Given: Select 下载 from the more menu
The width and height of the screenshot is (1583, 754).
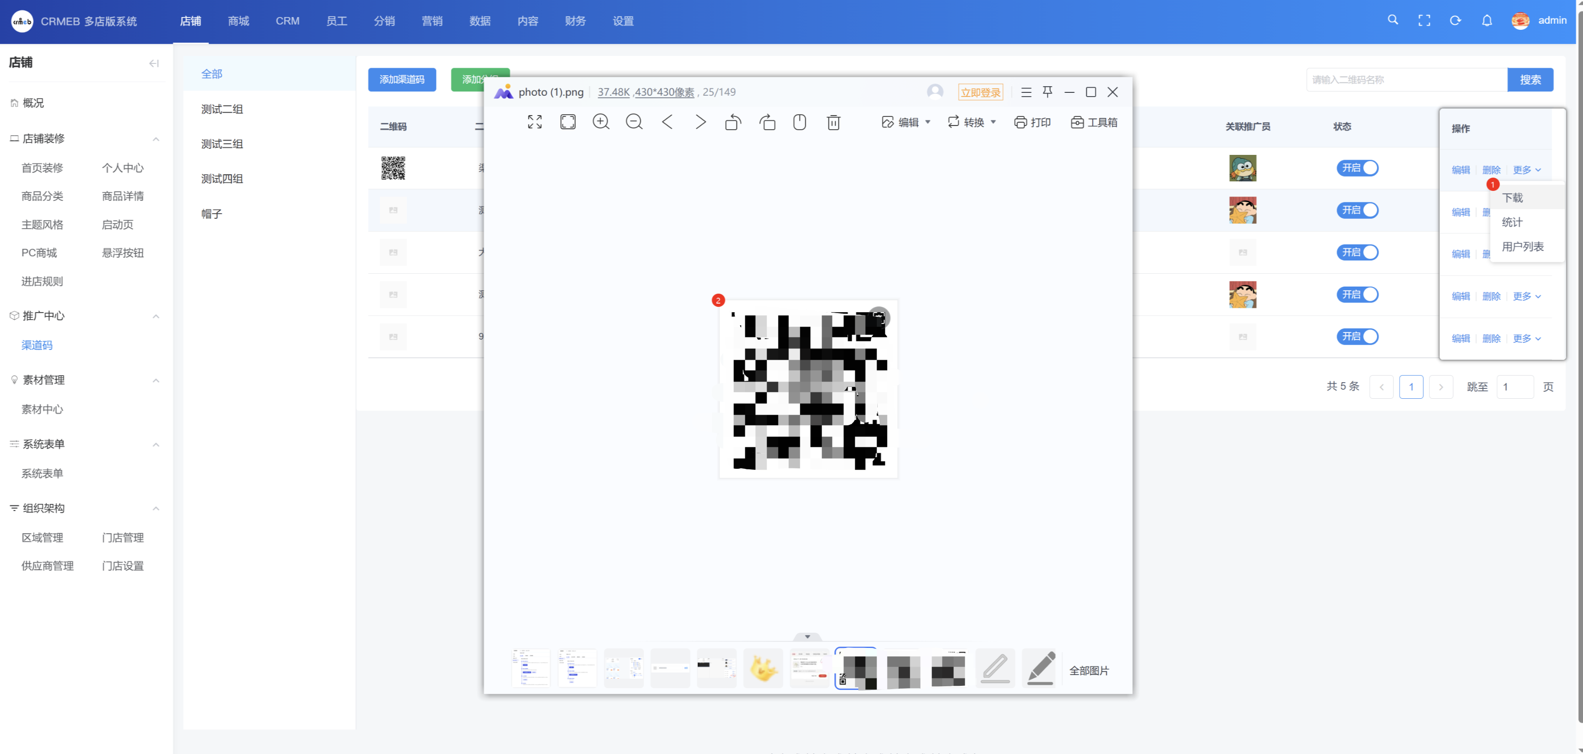Looking at the screenshot, I should [x=1512, y=197].
